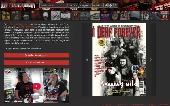Select the album cover with white skull

[x=46, y=16]
